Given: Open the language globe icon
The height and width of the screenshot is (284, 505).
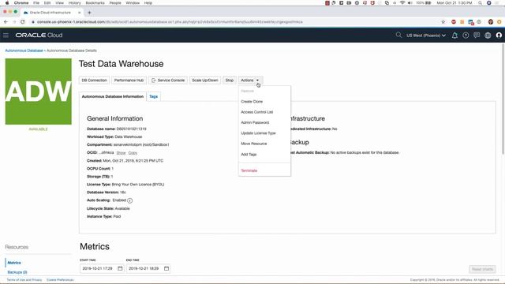Looking at the screenshot, I should (x=488, y=35).
